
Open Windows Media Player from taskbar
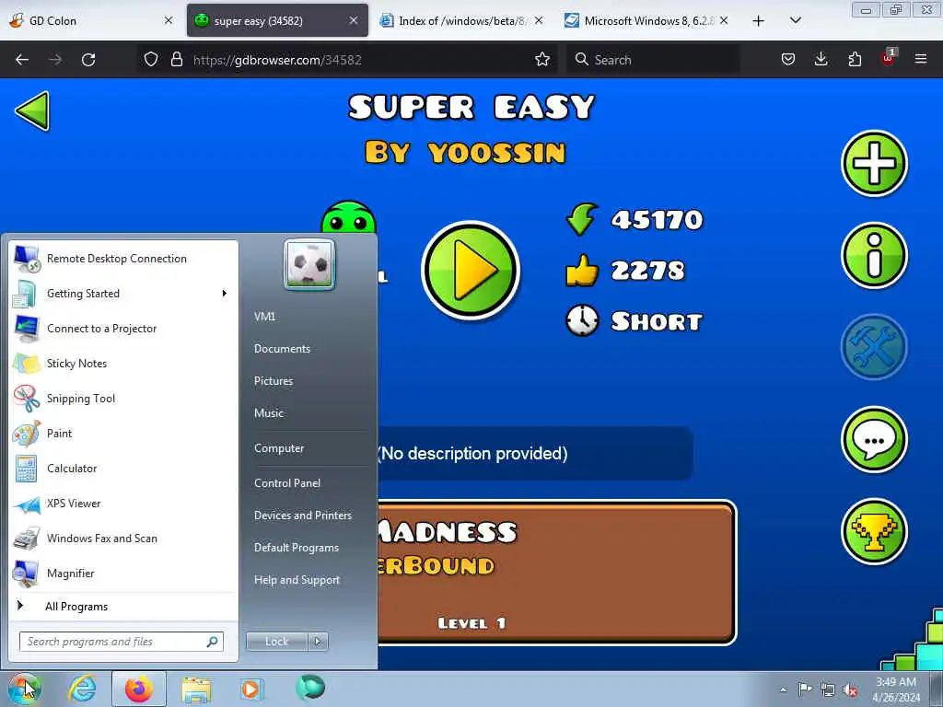(x=251, y=689)
